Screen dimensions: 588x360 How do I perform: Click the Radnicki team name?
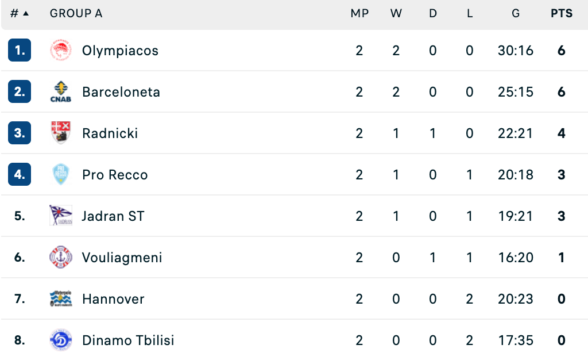coord(110,133)
